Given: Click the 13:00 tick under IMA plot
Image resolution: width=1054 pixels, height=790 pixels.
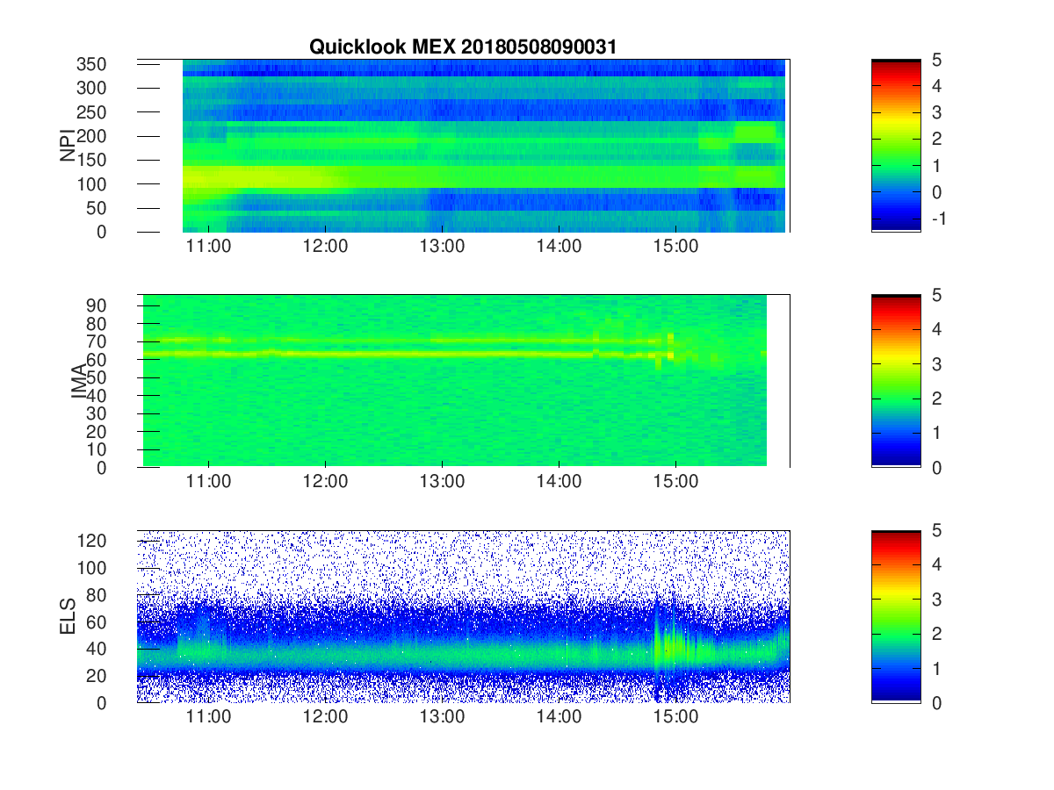Looking at the screenshot, I should point(442,482).
